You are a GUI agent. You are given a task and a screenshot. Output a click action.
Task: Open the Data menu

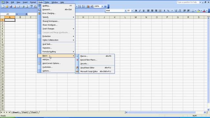click(x=47, y=2)
